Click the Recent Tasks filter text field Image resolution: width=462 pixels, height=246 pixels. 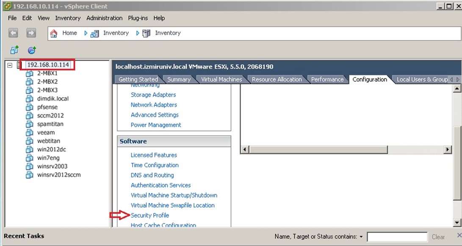(397, 237)
